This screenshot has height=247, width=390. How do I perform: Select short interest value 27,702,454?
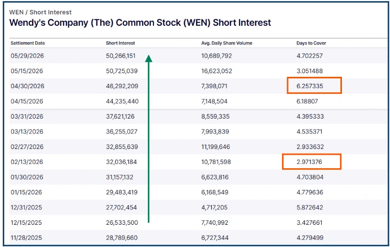click(121, 207)
